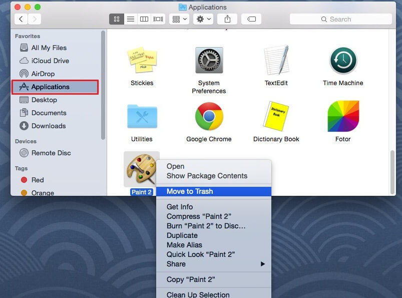Click the back navigation button
The width and height of the screenshot is (402, 298).
tap(21, 19)
